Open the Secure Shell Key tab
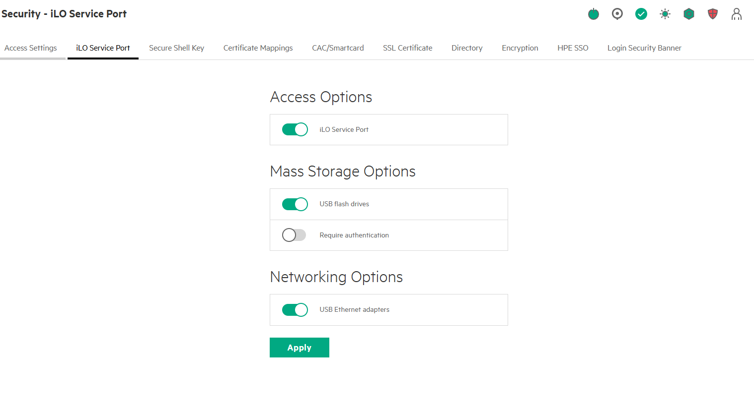 (x=177, y=48)
